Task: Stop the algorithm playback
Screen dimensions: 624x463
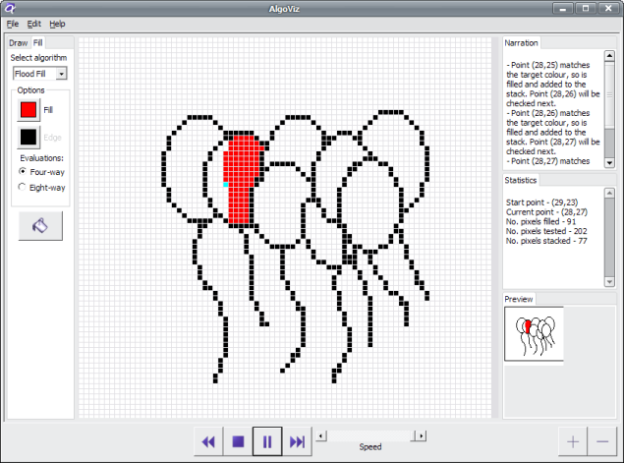Action: click(x=238, y=441)
